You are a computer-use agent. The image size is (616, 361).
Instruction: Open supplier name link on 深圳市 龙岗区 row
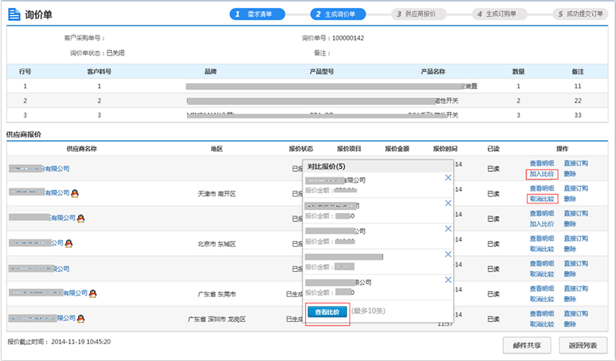[x=42, y=318]
